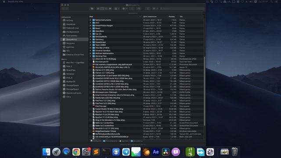Expand the Steinberg folder
The width and height of the screenshot is (281, 158).
90,39
